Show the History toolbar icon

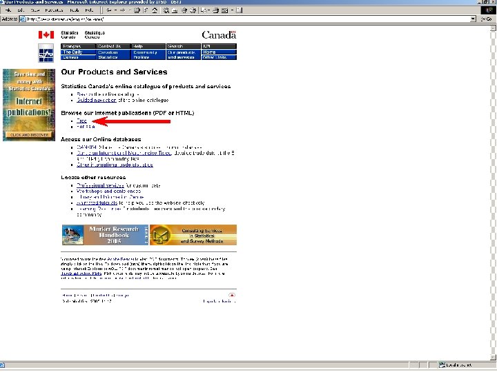(193, 10)
